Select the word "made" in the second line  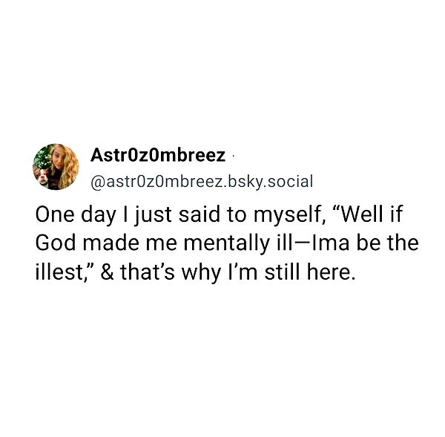105,244
